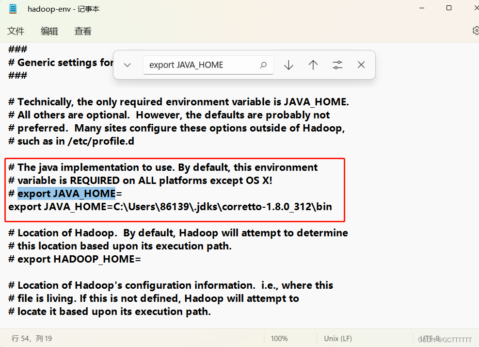The height and width of the screenshot is (347, 479).
Task: Click "# Location of Hadoop's configuration information" line
Action: (171, 285)
